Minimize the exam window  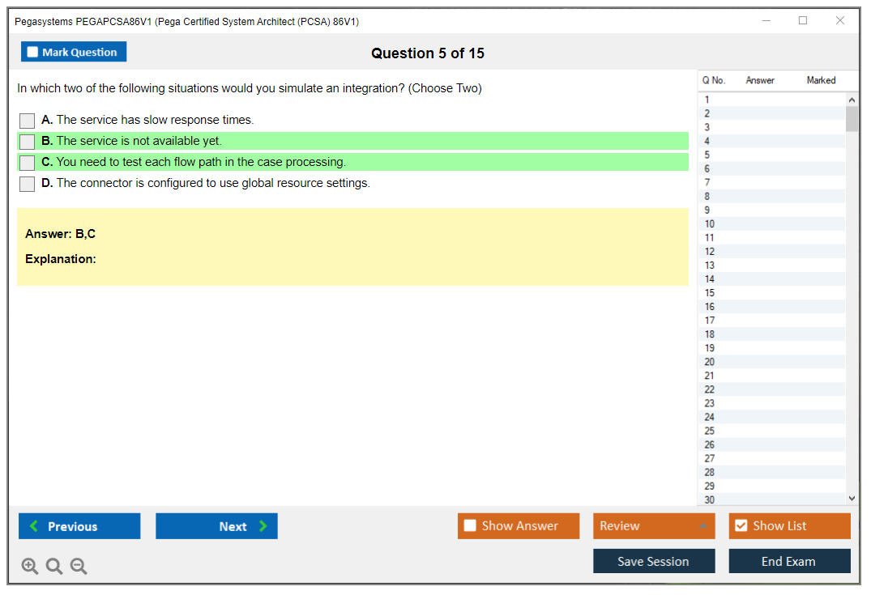click(766, 21)
